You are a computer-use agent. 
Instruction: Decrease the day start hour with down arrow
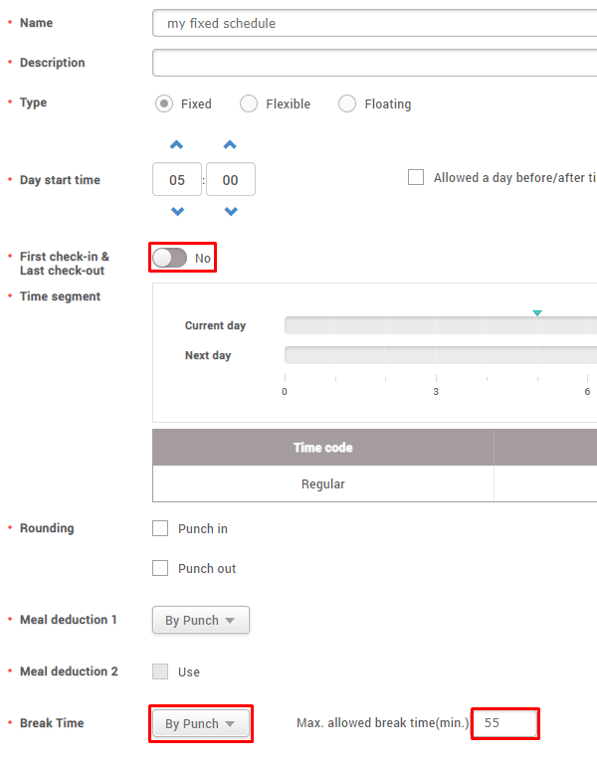(177, 211)
